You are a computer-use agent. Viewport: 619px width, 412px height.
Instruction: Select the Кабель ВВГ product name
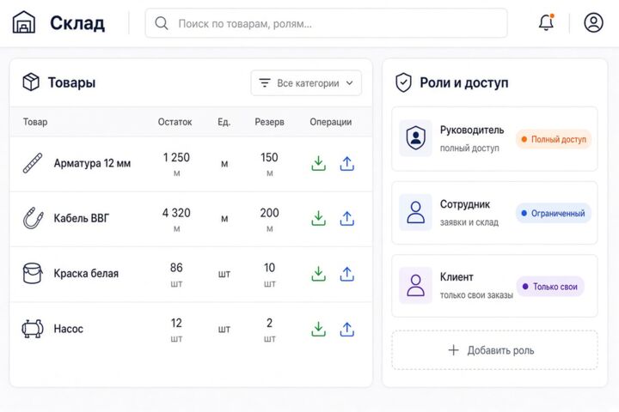tap(82, 218)
